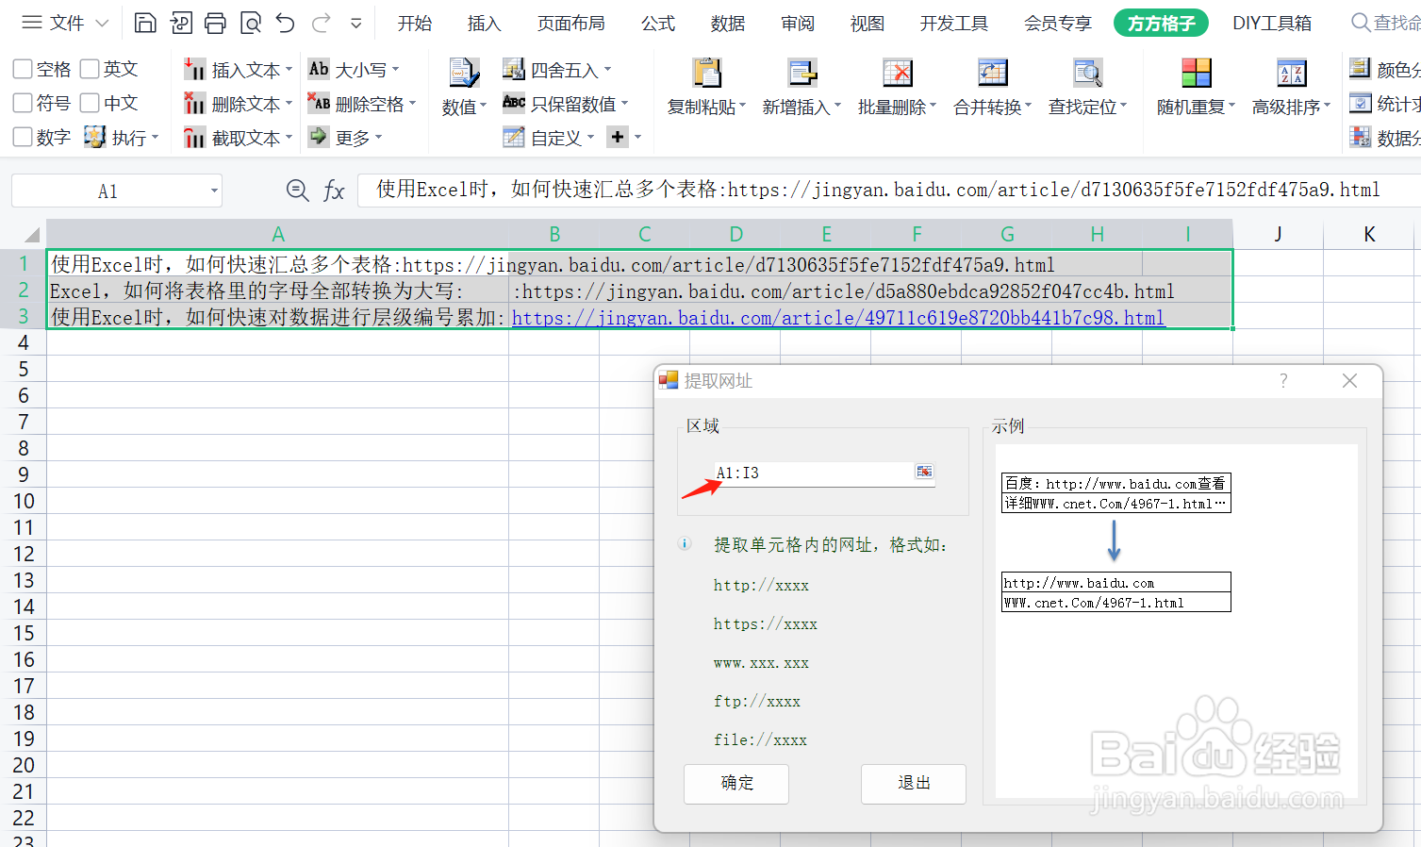Open the hyperlink in cell row 3

[x=838, y=318]
